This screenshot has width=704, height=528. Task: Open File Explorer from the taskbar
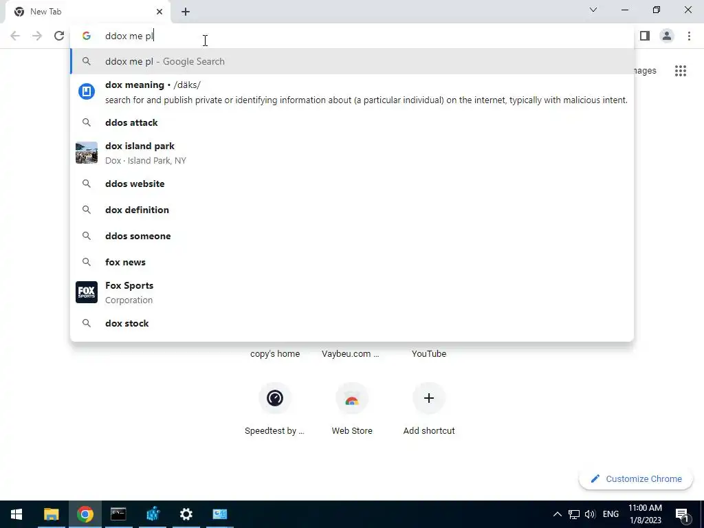51,514
